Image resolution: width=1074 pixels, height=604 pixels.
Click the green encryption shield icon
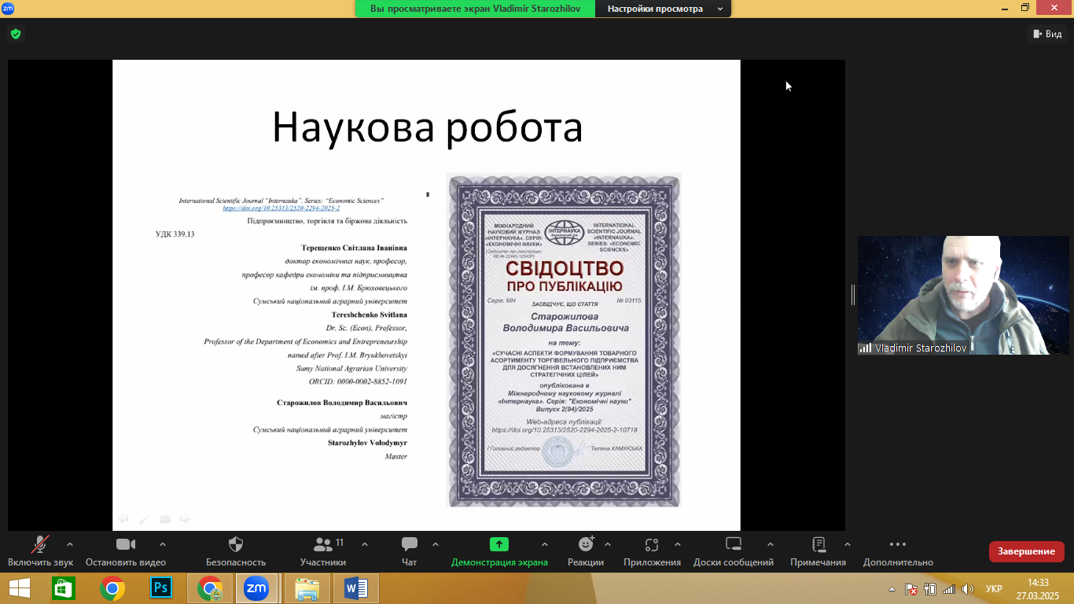(x=15, y=34)
